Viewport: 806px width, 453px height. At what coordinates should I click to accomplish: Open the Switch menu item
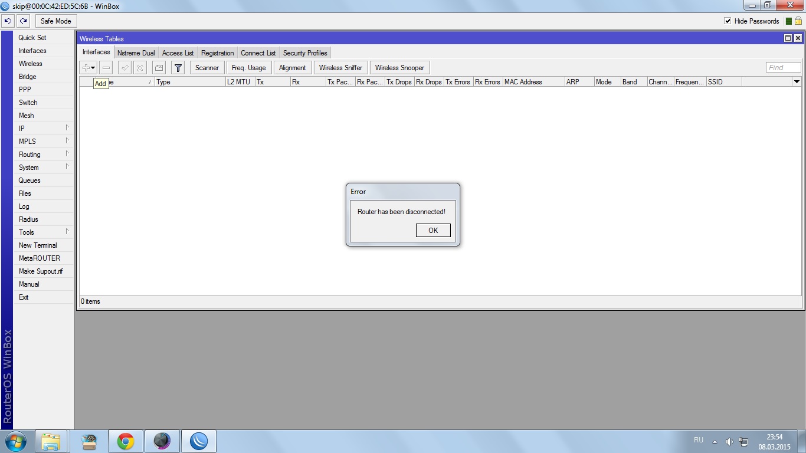[x=44, y=103]
